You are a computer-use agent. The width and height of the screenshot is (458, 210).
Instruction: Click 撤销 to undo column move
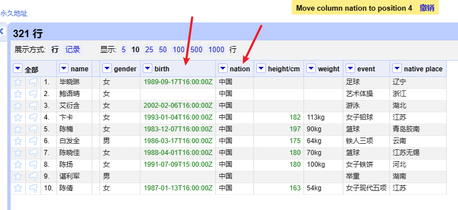pyautogui.click(x=427, y=8)
